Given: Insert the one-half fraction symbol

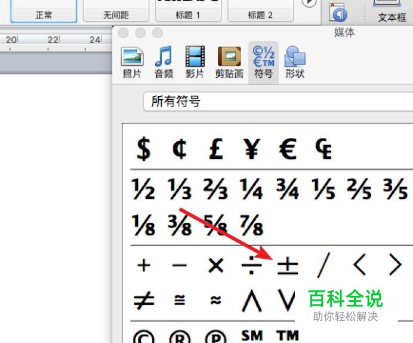Looking at the screenshot, I should 144,189.
